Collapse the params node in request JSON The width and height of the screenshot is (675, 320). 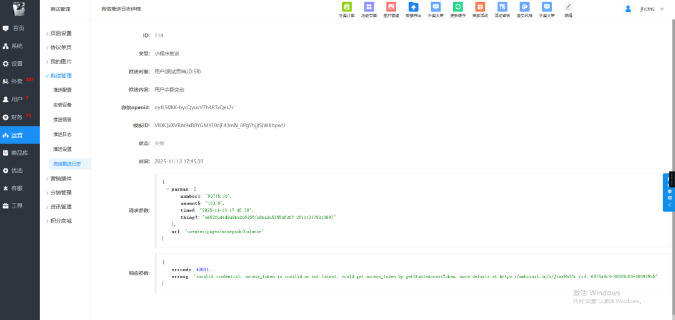167,188
